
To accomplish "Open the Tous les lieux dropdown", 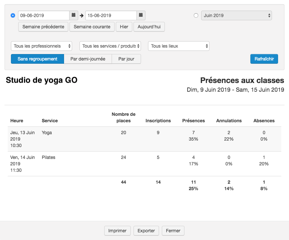I will click(179, 46).
